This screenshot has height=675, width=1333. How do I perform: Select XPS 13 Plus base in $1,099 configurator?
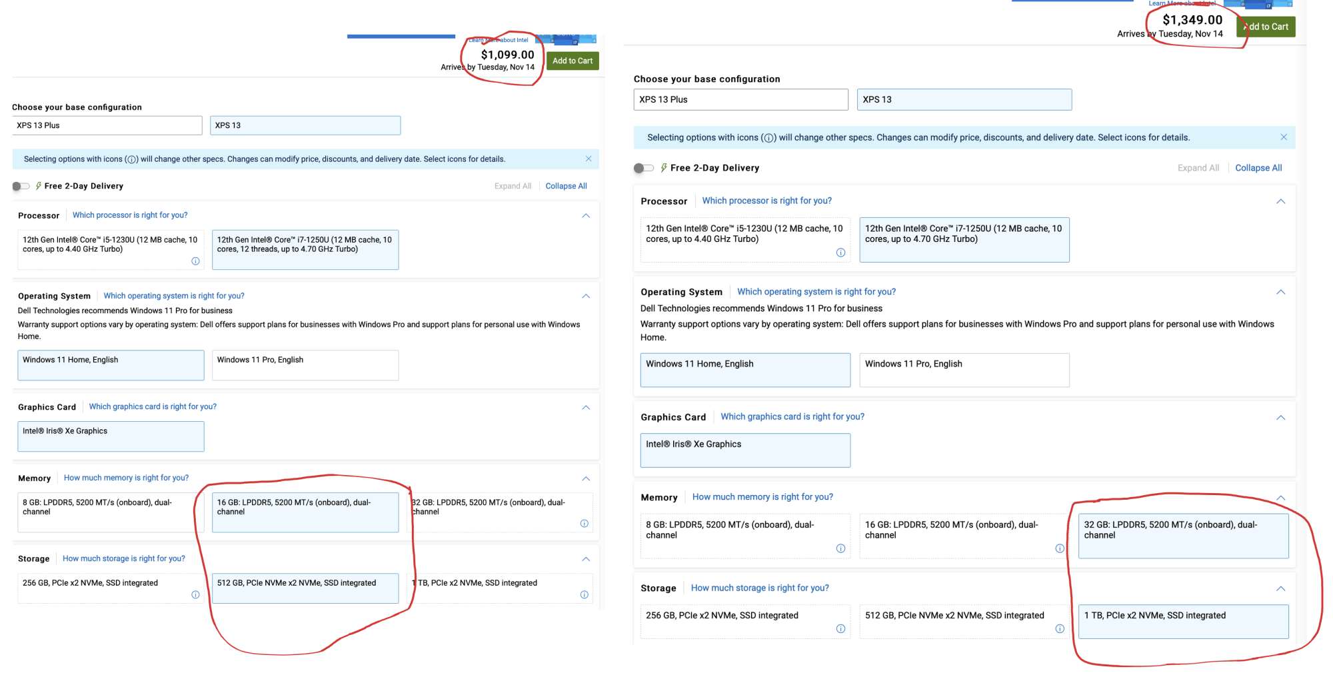pos(107,125)
